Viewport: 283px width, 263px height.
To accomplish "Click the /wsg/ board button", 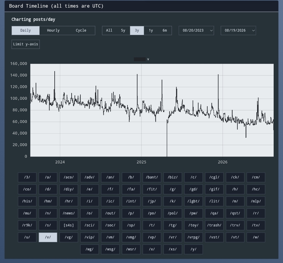I will pos(110,250).
